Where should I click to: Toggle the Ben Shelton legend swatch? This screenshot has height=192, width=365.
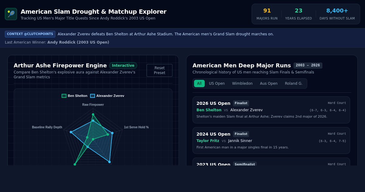(64, 96)
